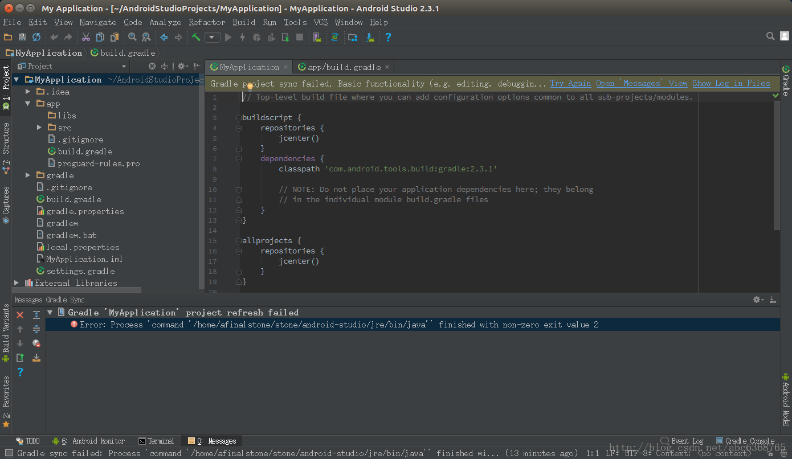Toggle the Hide Warnings filter icon
This screenshot has width=792, height=459.
(36, 343)
